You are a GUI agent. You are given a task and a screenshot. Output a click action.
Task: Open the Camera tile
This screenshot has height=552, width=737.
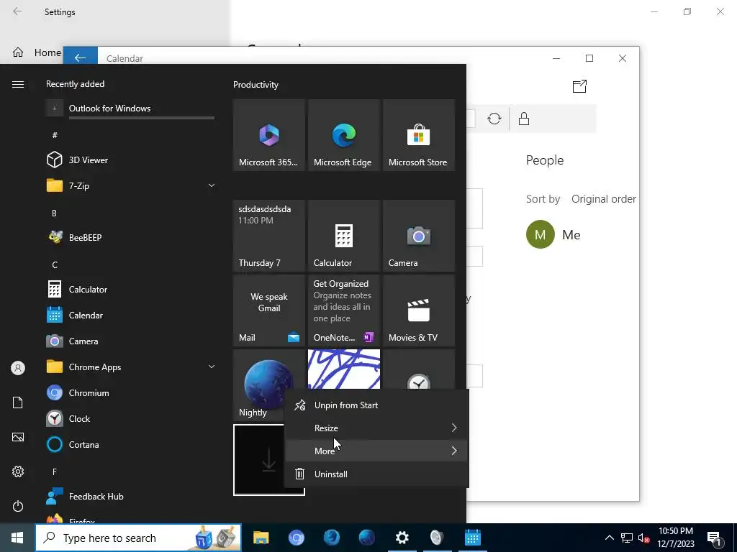tap(419, 236)
